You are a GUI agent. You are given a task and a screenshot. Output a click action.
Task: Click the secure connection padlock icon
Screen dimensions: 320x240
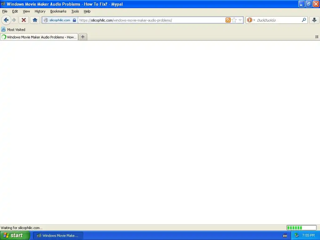(74, 20)
